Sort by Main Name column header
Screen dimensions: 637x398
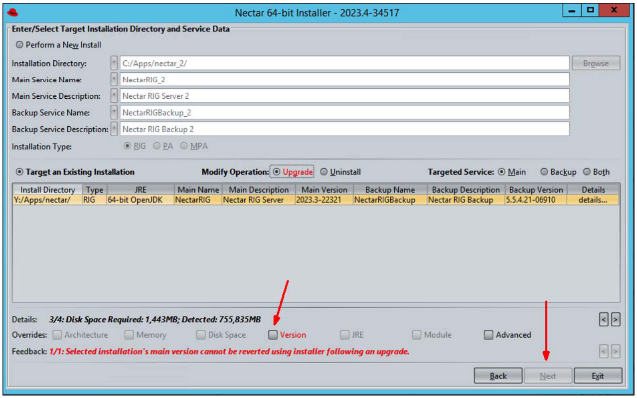point(198,190)
